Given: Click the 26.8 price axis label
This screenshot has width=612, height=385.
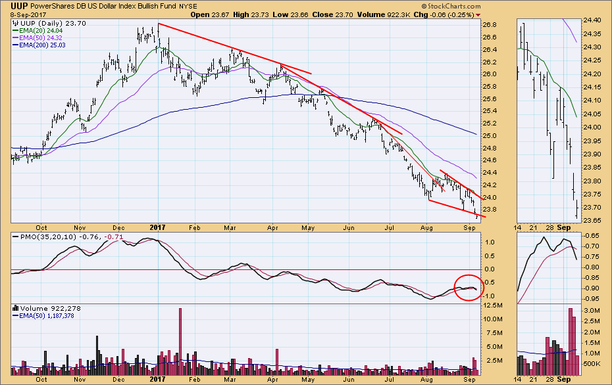Looking at the screenshot, I should coord(490,25).
